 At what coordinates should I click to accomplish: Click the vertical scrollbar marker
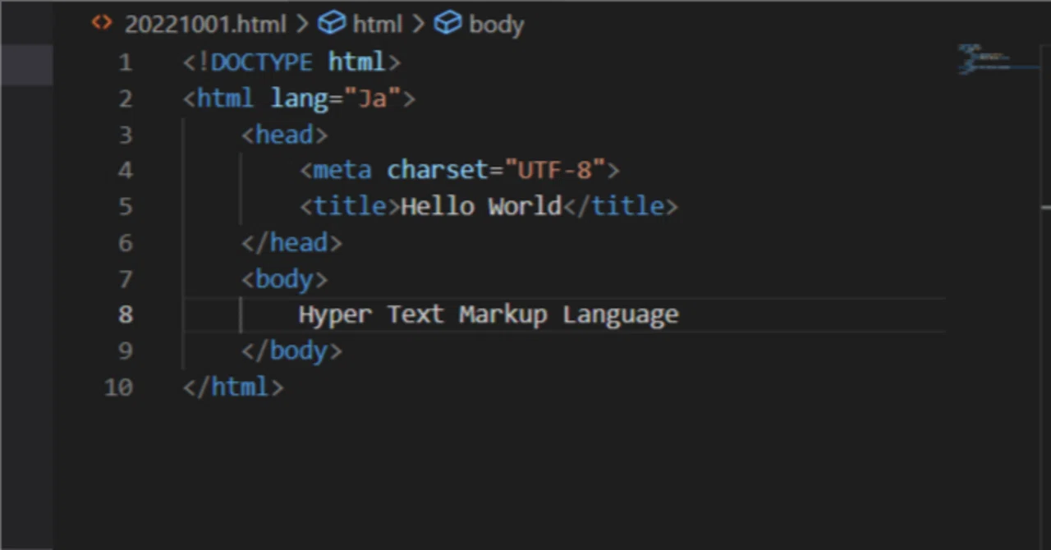(1046, 207)
